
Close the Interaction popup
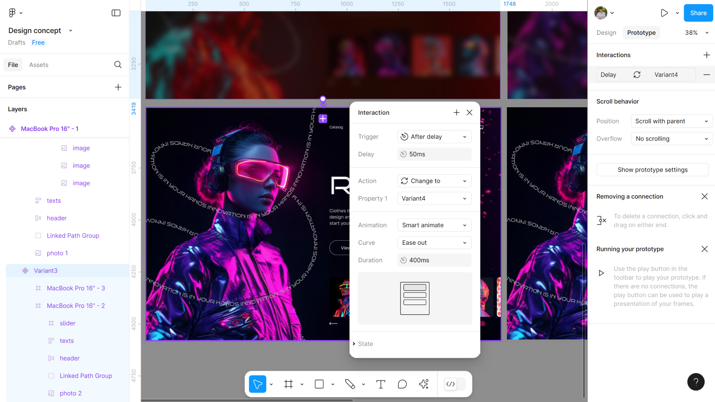469,113
